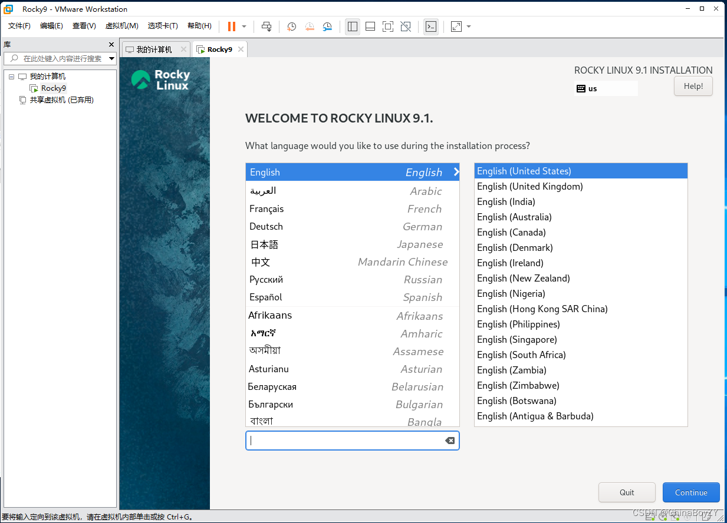Take a snapshot of this virtual machine
The height and width of the screenshot is (523, 727).
click(x=291, y=27)
